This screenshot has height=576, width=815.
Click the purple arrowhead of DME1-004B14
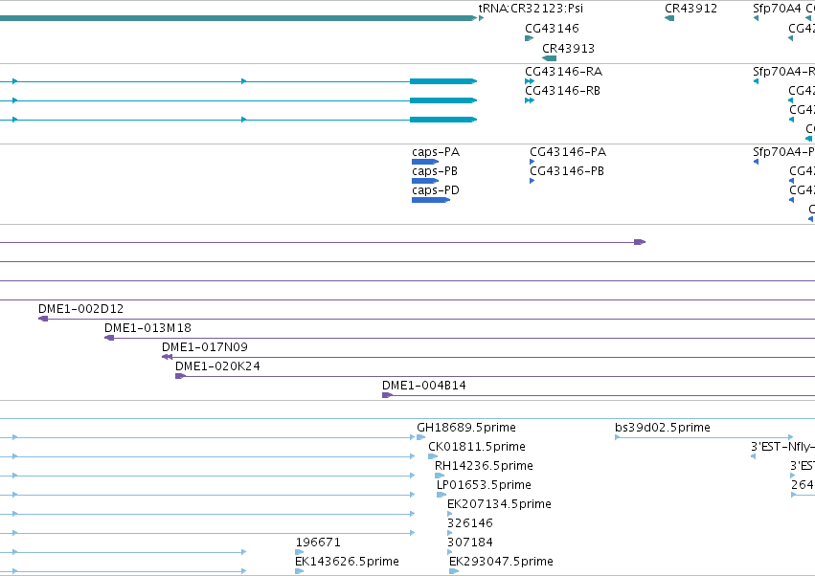tap(387, 395)
